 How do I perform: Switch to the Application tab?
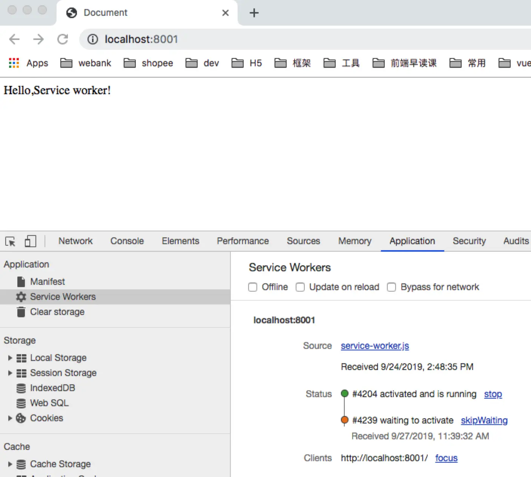[412, 241]
